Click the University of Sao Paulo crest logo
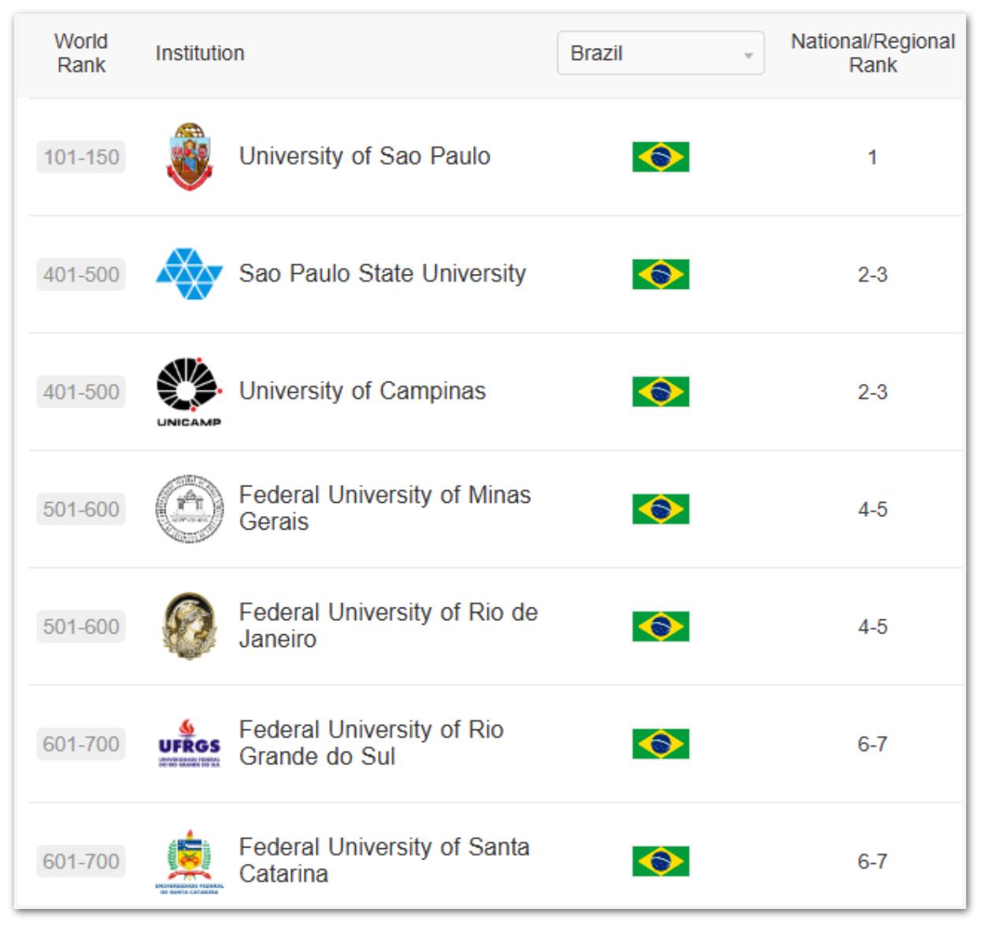This screenshot has width=984, height=927. point(190,157)
